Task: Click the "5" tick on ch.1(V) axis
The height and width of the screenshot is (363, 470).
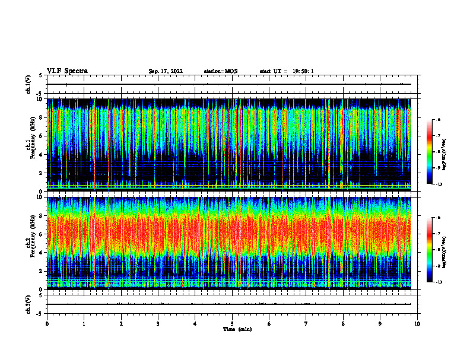Action: pyautogui.click(x=40, y=75)
